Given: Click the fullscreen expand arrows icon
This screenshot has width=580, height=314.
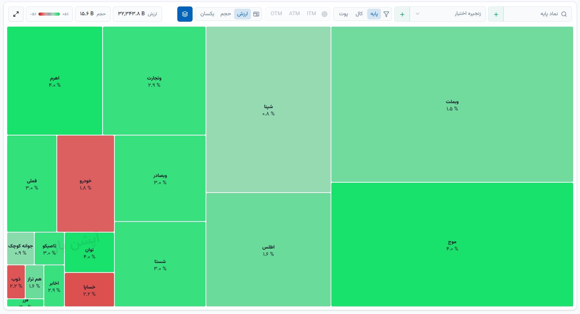Looking at the screenshot, I should (x=16, y=14).
